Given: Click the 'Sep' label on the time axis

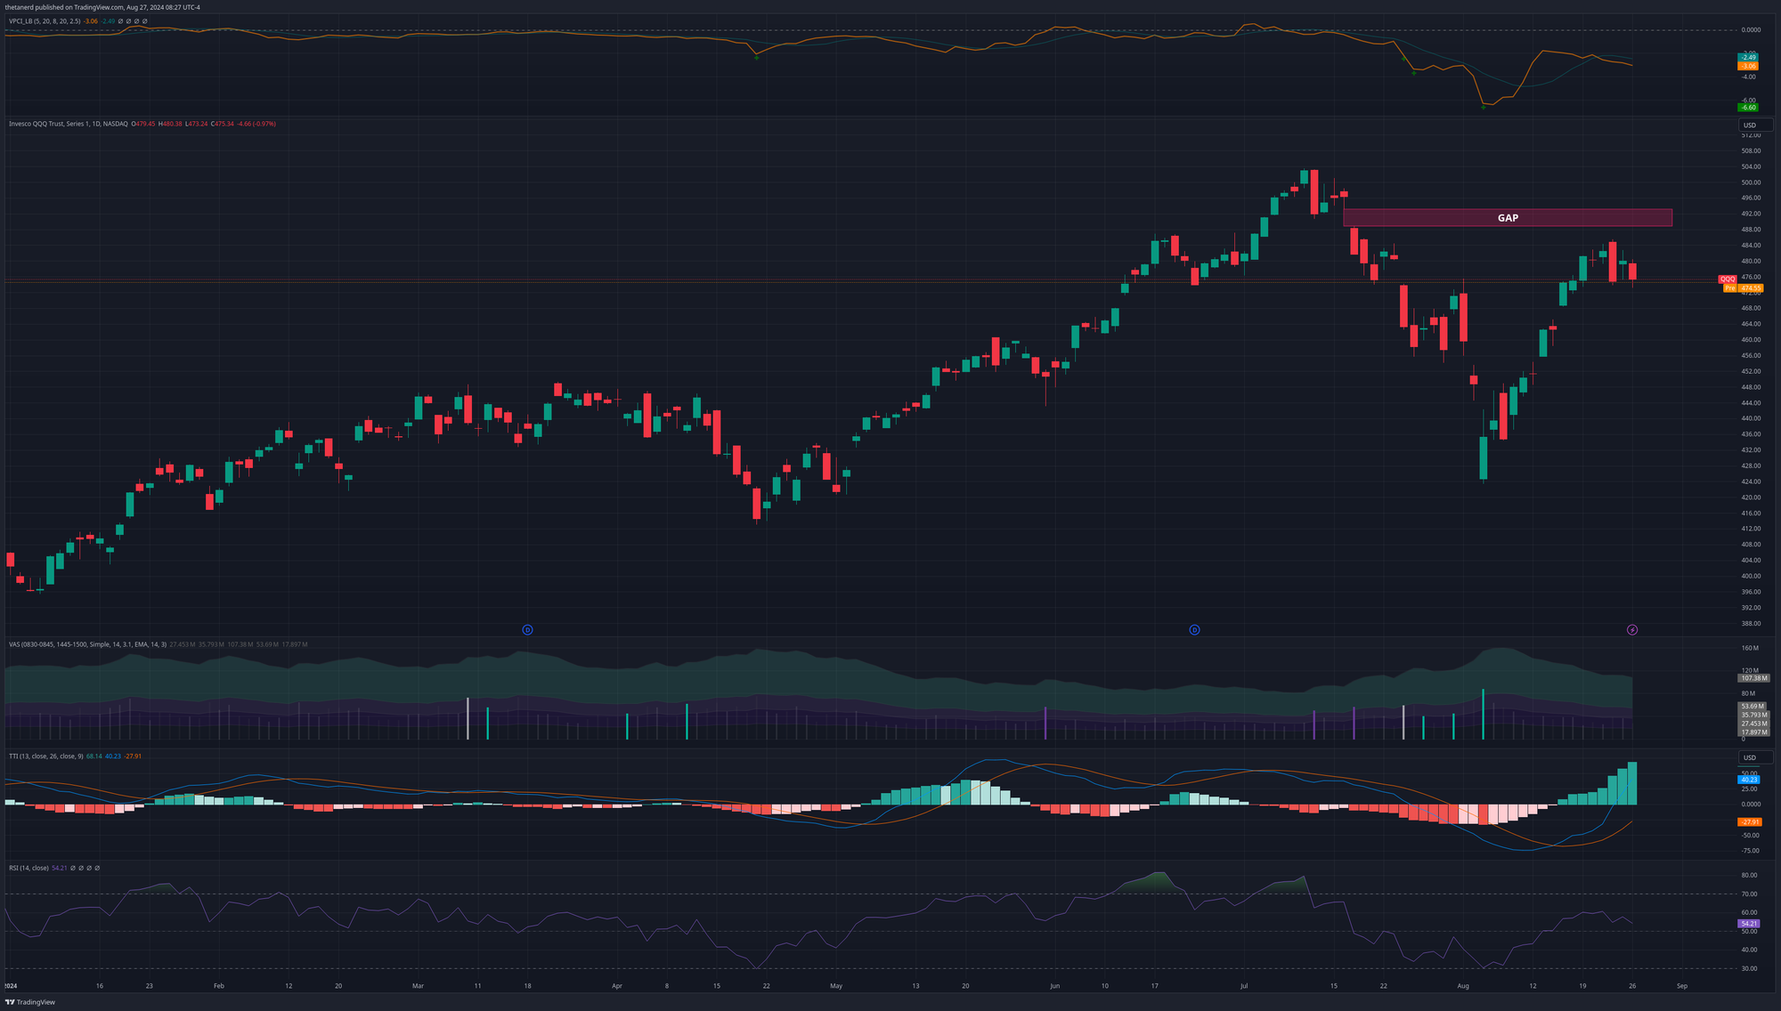Looking at the screenshot, I should pos(1682,986).
